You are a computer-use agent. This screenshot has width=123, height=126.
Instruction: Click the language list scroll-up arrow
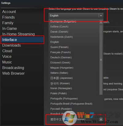coord(101,22)
